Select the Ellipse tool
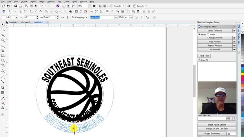 (3, 60)
